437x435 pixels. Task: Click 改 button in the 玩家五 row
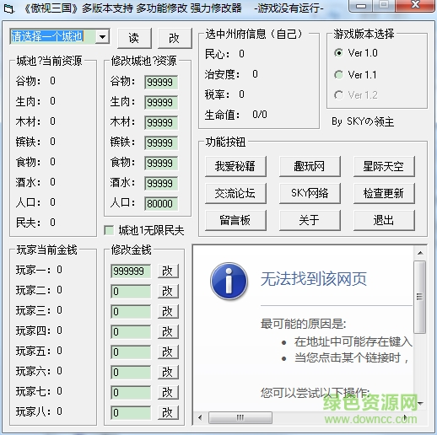pyautogui.click(x=168, y=352)
